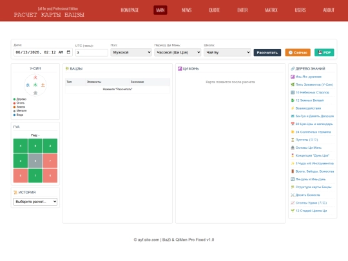Click the sparkles icon beside 3 Чуда и 6 Инструментов

pyautogui.click(x=293, y=163)
